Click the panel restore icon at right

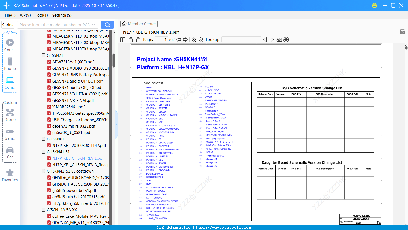[x=403, y=32]
